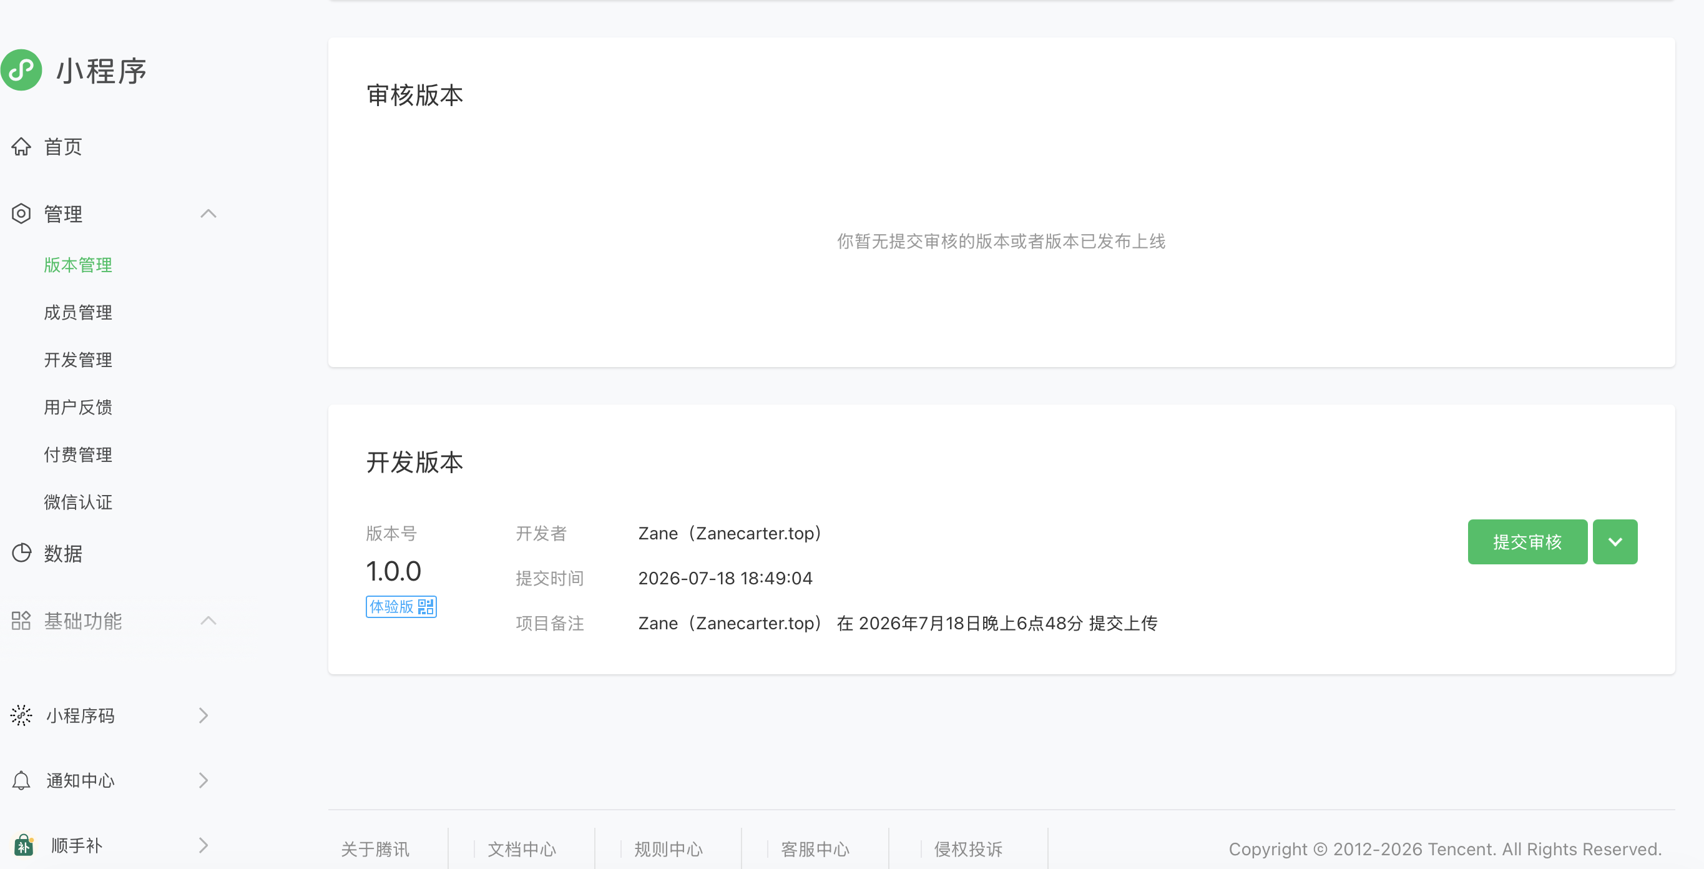The height and width of the screenshot is (869, 1704).
Task: Open the 顺手补 menu item
Action: coord(77,846)
